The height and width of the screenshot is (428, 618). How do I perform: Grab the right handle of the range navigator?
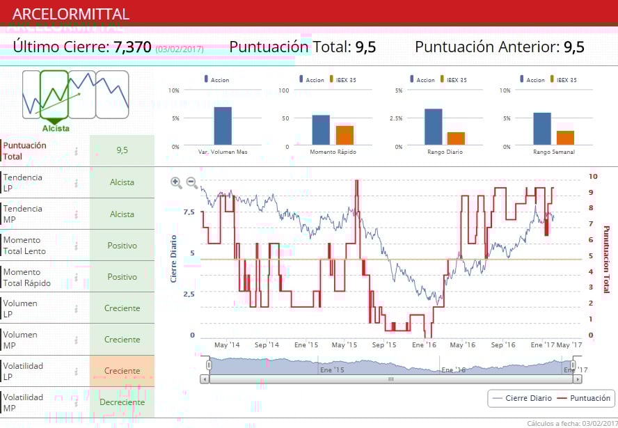point(573,365)
